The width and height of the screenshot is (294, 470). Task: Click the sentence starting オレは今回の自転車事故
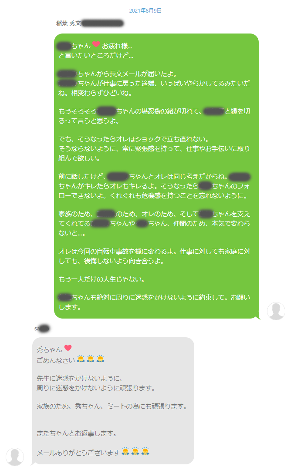154,256
